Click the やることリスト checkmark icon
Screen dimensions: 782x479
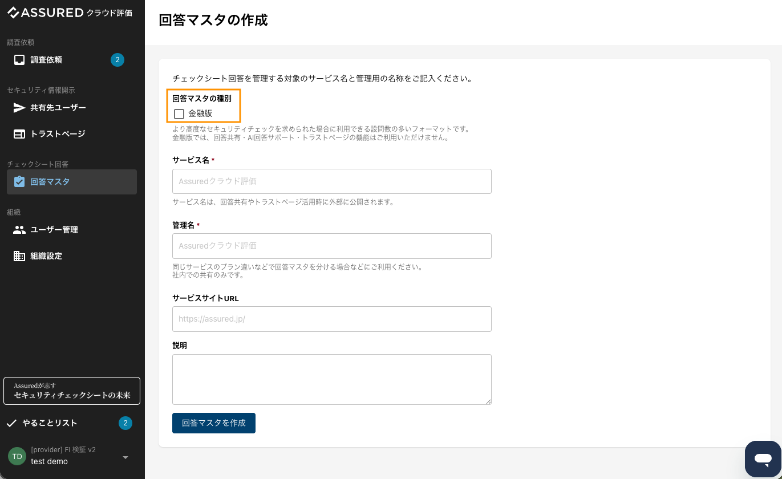11,423
